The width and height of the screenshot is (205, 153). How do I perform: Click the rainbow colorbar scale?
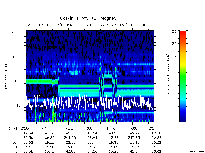[183, 76]
